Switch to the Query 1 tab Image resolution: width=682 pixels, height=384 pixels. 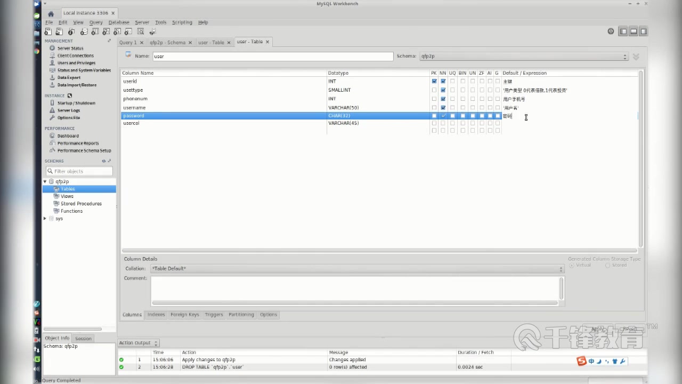click(128, 43)
